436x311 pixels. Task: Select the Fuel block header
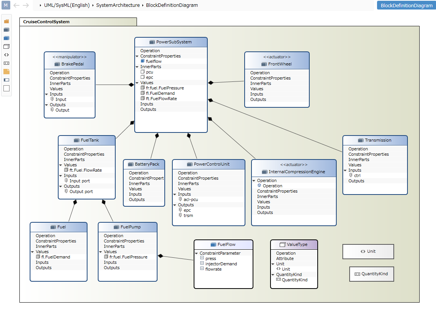(x=59, y=227)
